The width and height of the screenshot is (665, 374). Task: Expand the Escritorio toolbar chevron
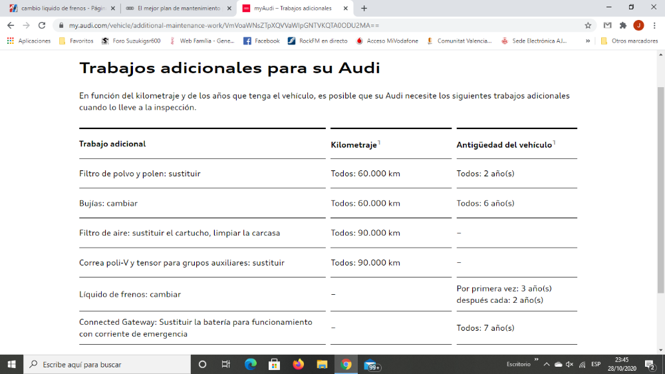536,360
